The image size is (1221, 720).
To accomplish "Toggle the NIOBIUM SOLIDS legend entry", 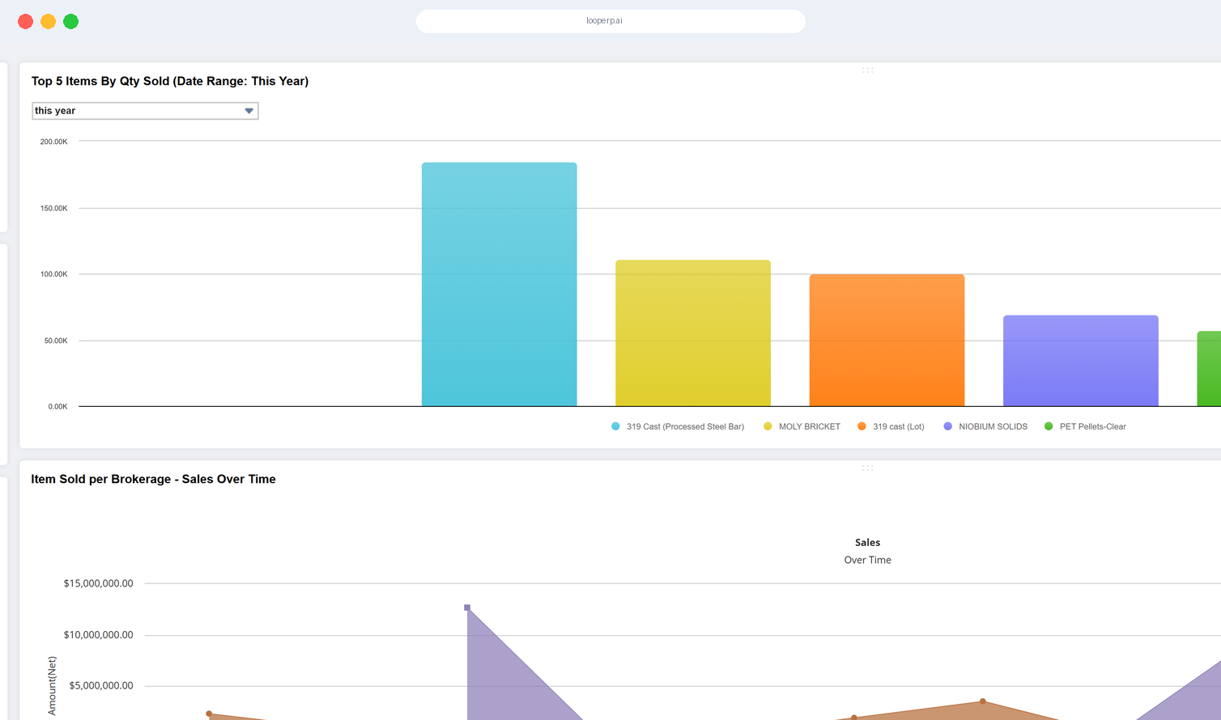I will 985,426.
